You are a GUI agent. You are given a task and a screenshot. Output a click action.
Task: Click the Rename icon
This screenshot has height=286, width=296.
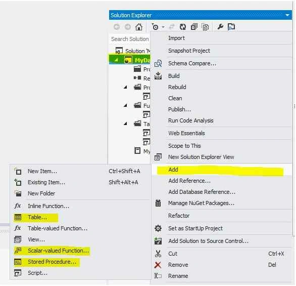tap(158, 276)
